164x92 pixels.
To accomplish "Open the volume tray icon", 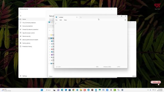I will point(155,90).
